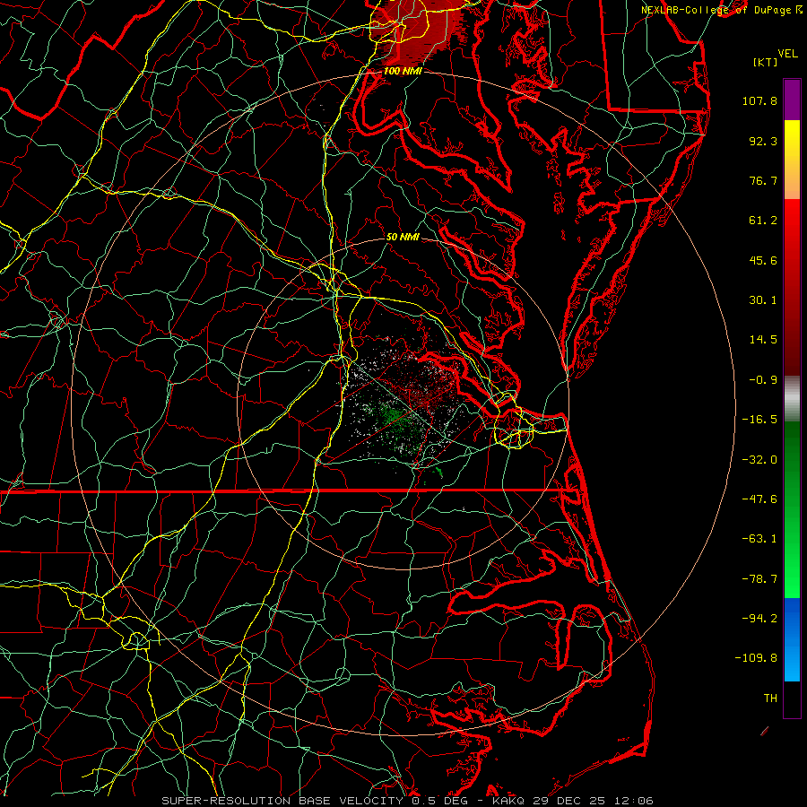Click the 92.3 velocity scale value

763,141
